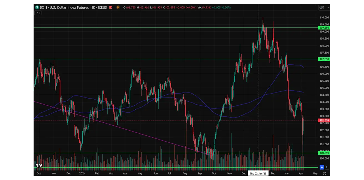Click the DX1! U.S. Dollar Index Futures title
The height and width of the screenshot is (180, 364).
click(x=73, y=7)
